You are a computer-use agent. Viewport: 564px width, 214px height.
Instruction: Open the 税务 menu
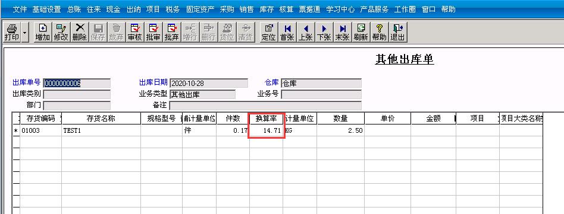[x=173, y=9]
